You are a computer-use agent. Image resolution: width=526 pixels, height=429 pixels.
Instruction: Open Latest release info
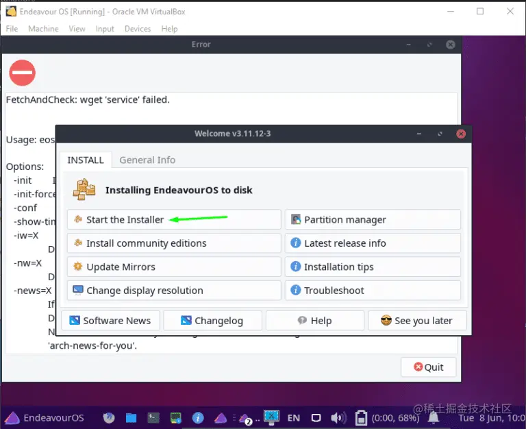[373, 243]
